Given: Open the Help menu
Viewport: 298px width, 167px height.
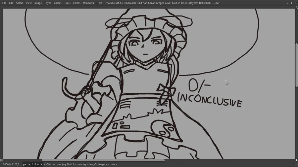Looking at the screenshot, I should click(99, 3).
